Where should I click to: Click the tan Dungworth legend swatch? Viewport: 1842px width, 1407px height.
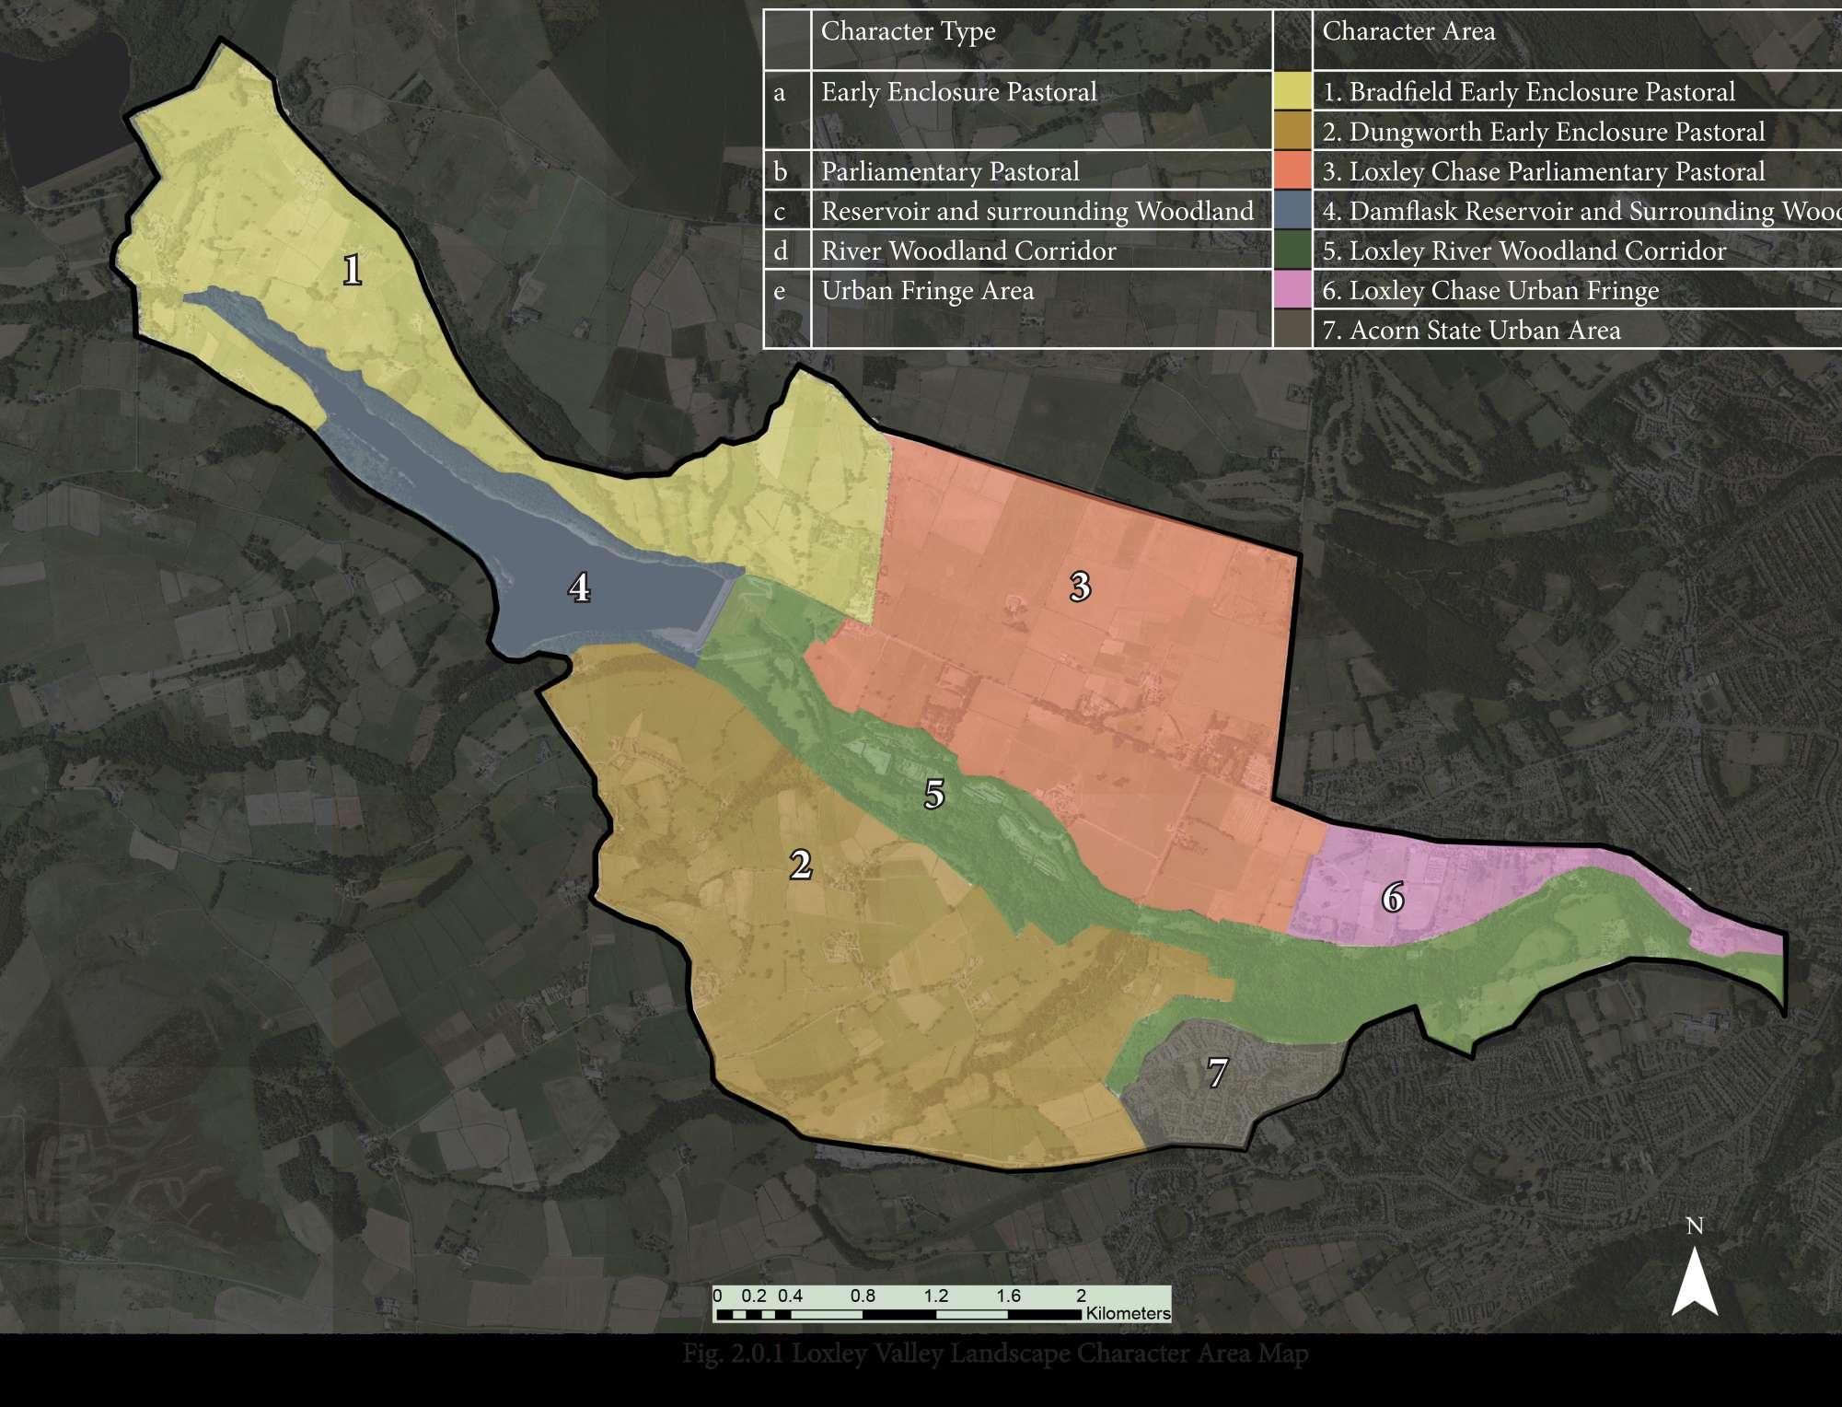click(1292, 131)
